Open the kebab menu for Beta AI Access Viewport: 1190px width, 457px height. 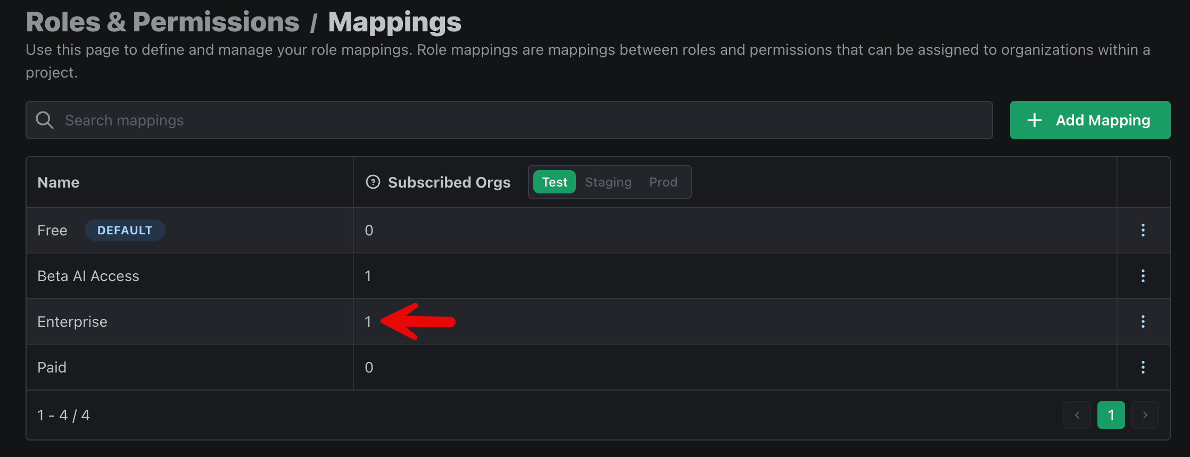click(1143, 276)
